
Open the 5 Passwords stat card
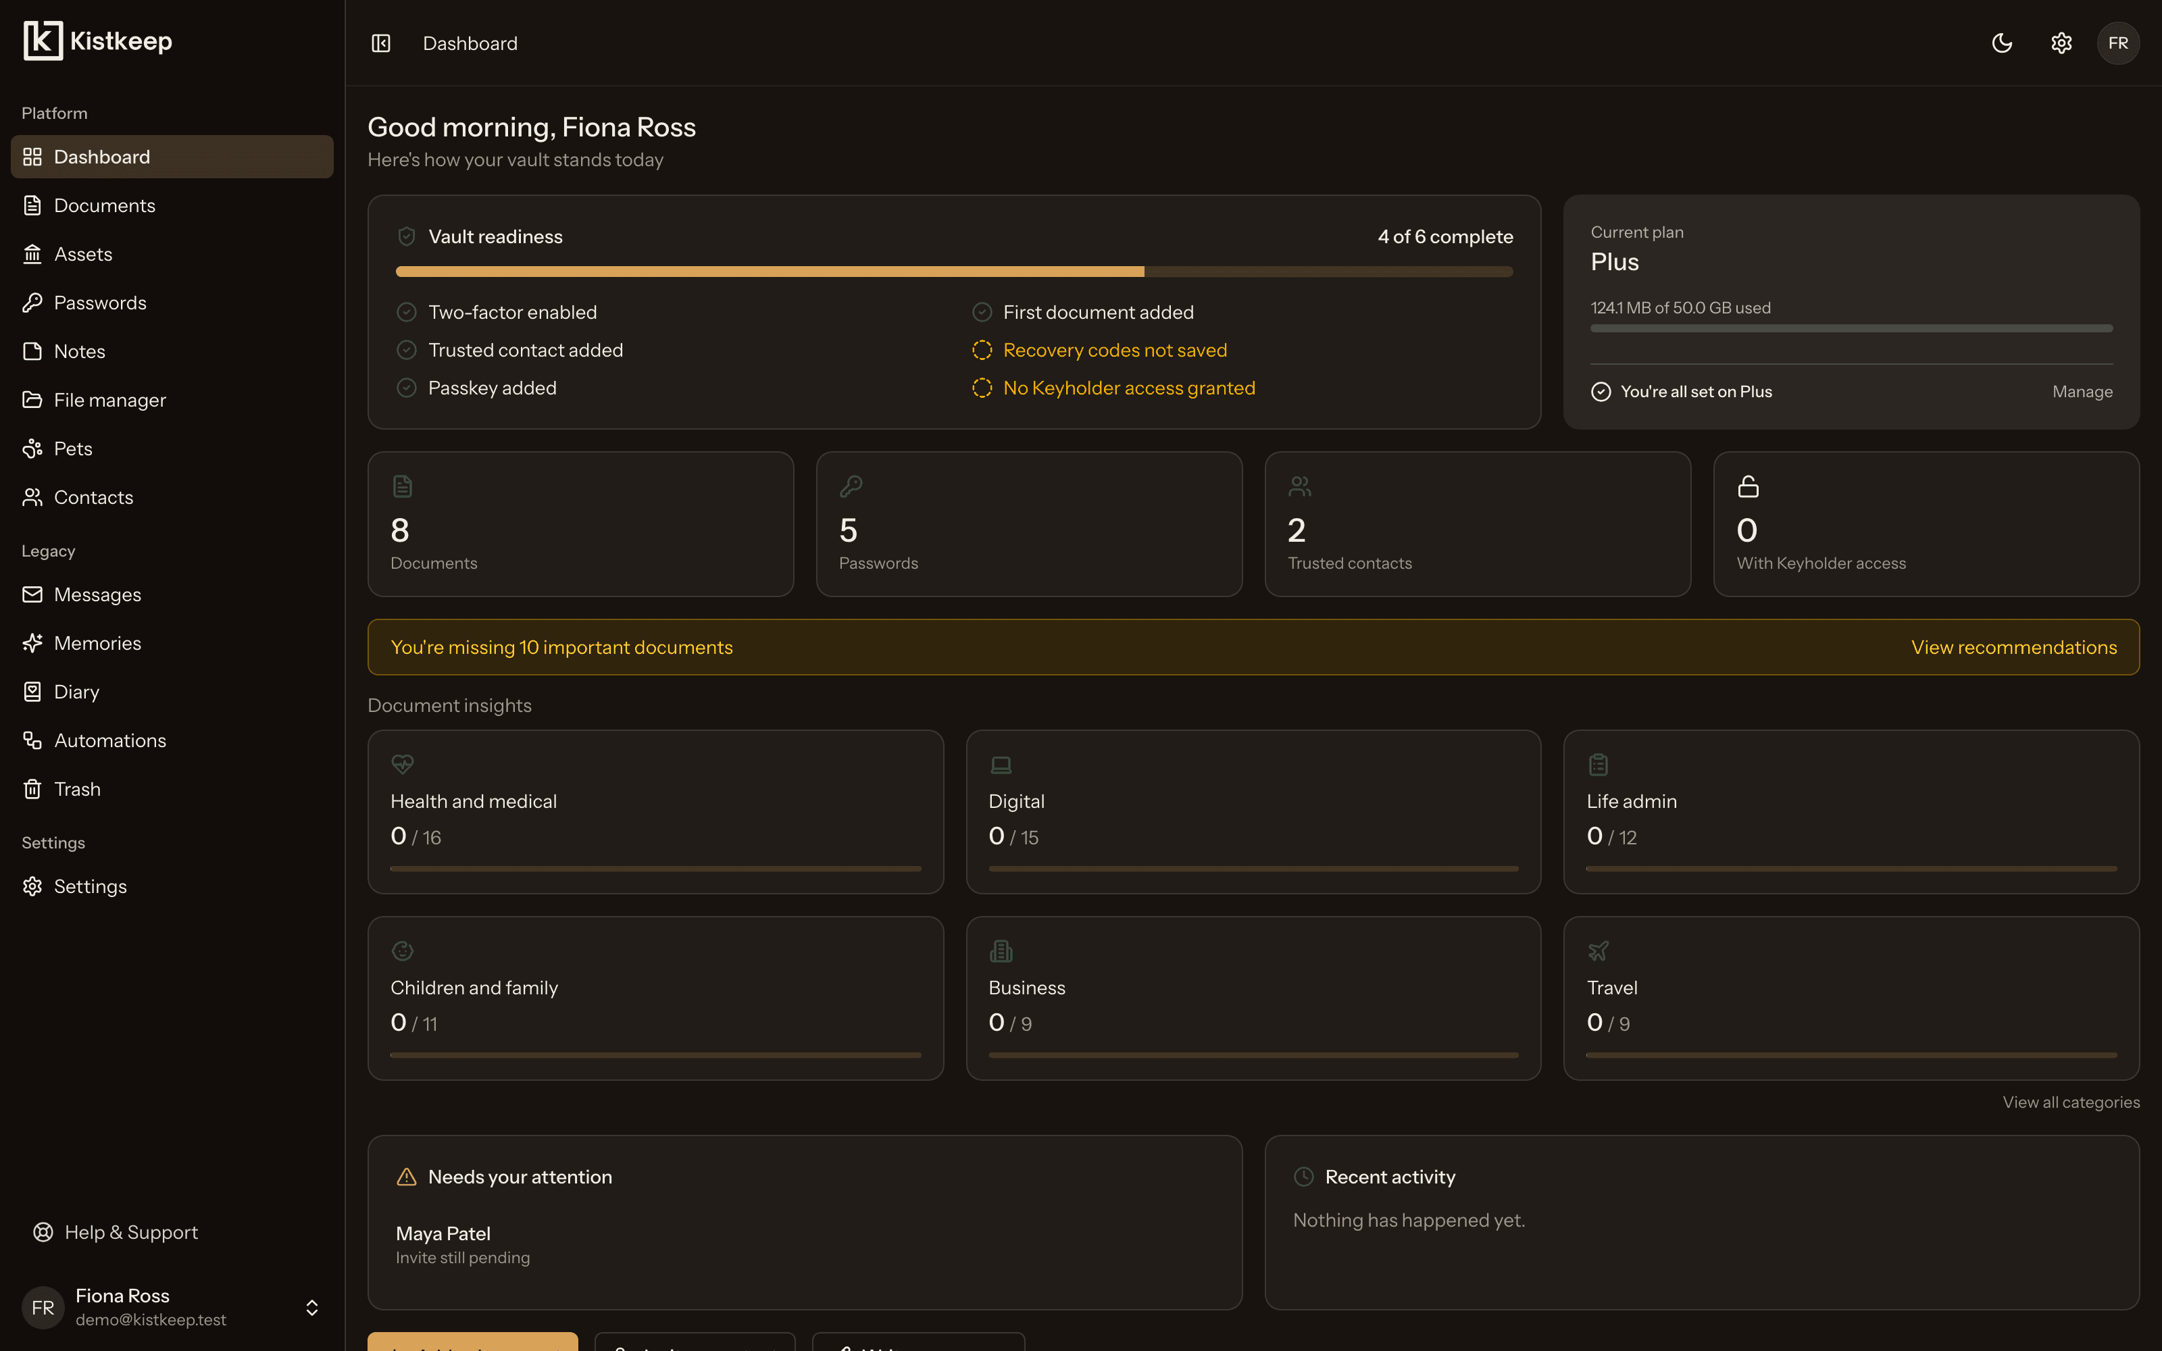1029,524
